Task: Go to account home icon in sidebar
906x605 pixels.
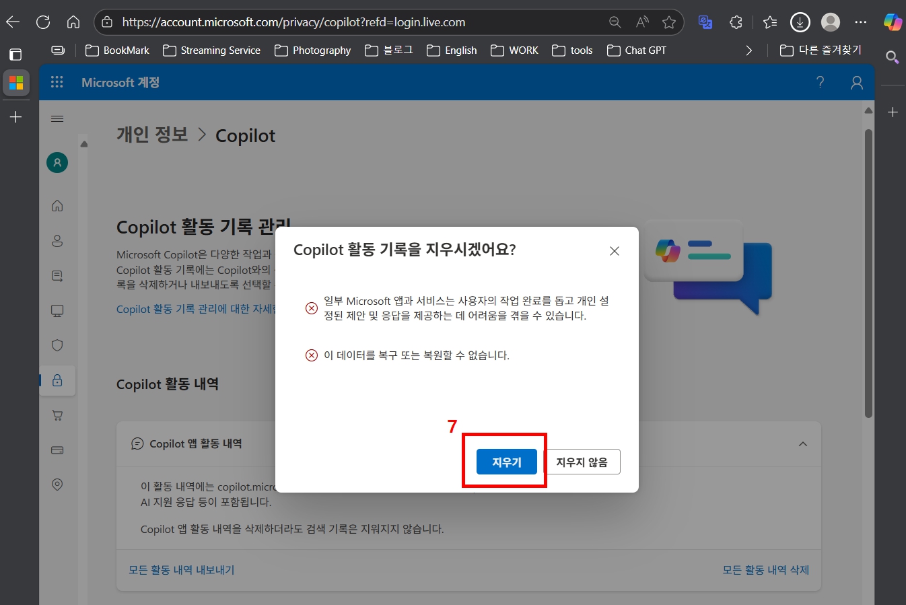Action: point(57,206)
